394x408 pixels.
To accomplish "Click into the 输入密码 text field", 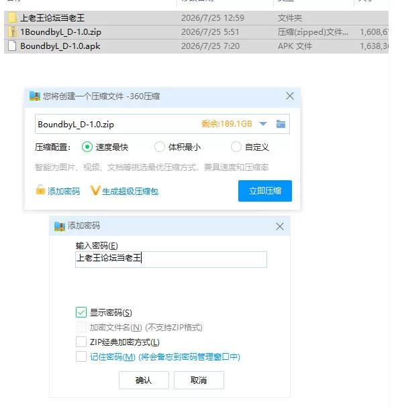I will [x=171, y=259].
